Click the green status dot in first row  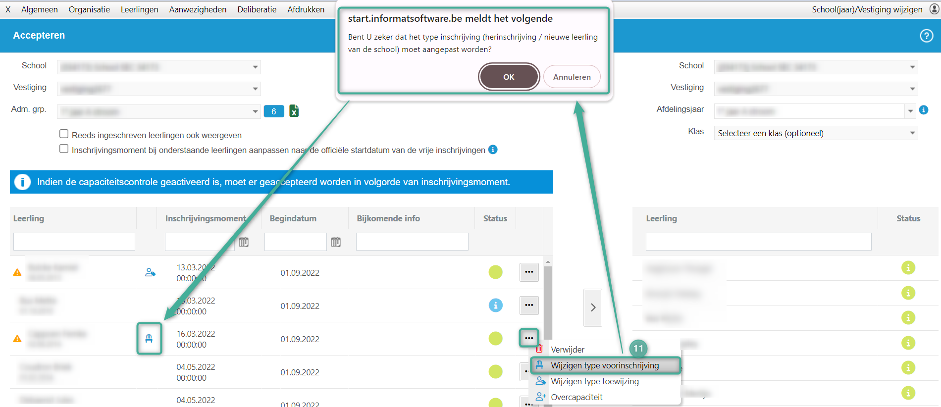495,272
